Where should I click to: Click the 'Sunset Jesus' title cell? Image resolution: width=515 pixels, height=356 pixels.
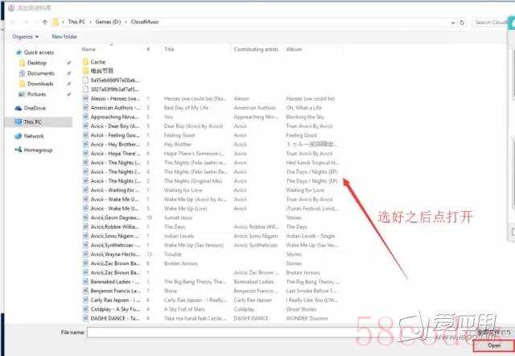[x=179, y=217]
